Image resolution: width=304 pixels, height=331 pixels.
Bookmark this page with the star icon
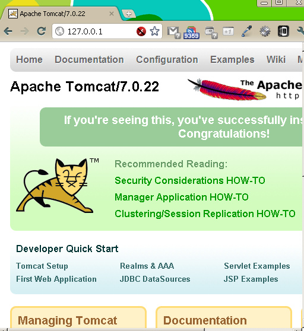(x=154, y=31)
